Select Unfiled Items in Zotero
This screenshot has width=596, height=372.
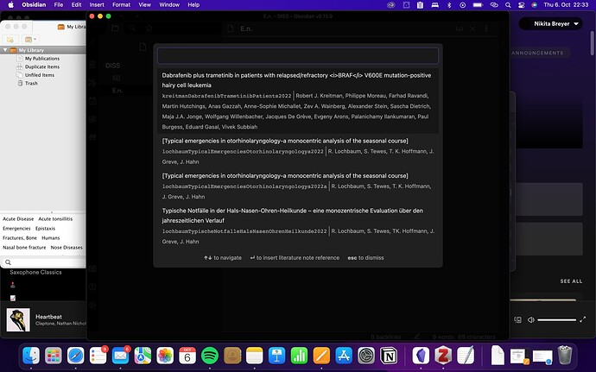[x=40, y=75]
